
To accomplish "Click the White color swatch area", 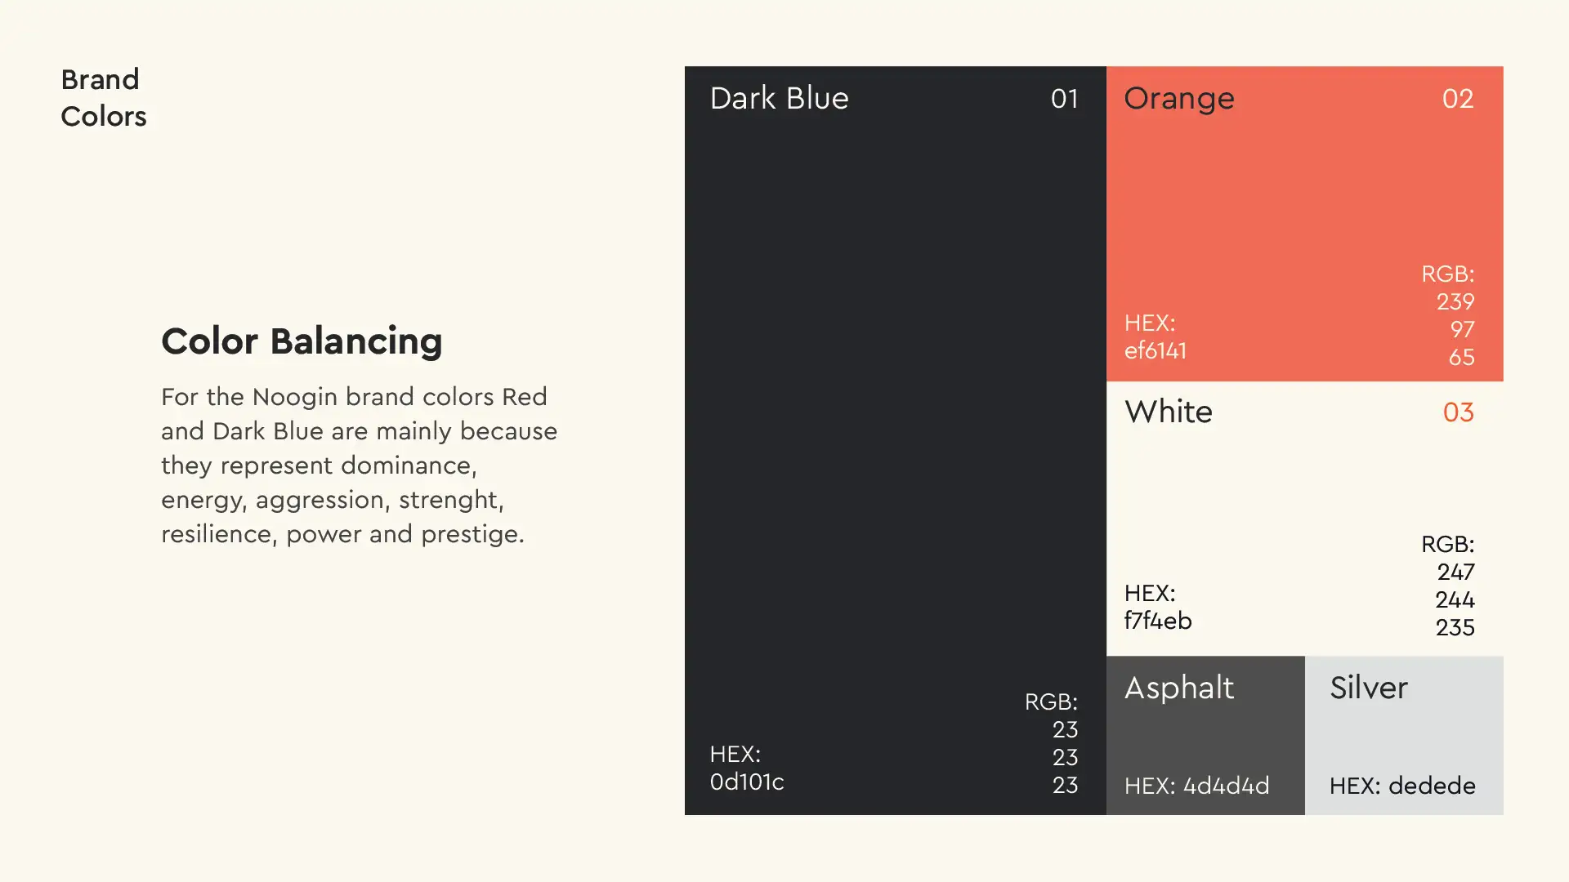I will coord(1305,519).
